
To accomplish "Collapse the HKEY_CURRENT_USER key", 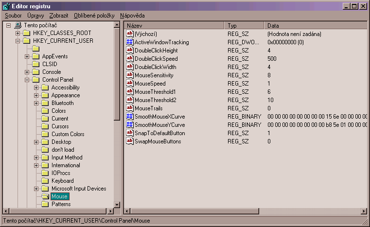I will [x=18, y=41].
